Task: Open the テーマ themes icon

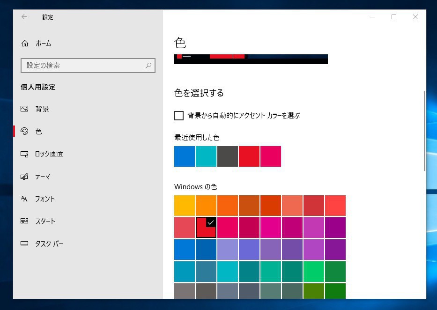Action: click(25, 177)
